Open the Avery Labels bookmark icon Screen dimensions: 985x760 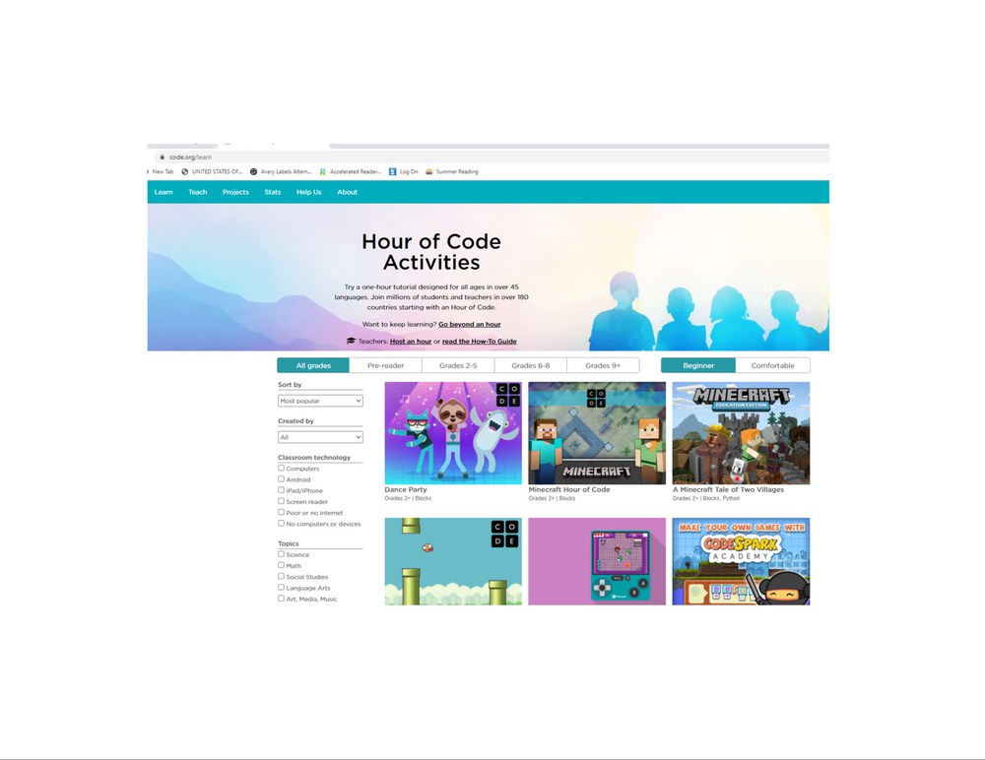pos(253,171)
